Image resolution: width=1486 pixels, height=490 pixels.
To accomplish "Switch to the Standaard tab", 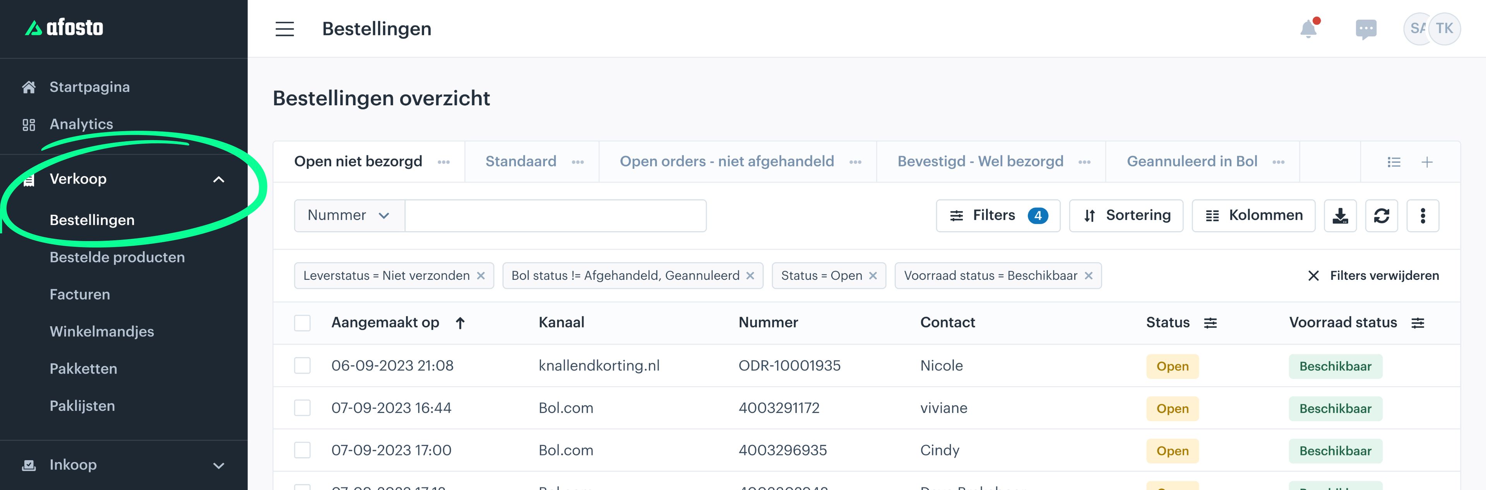I will [521, 162].
